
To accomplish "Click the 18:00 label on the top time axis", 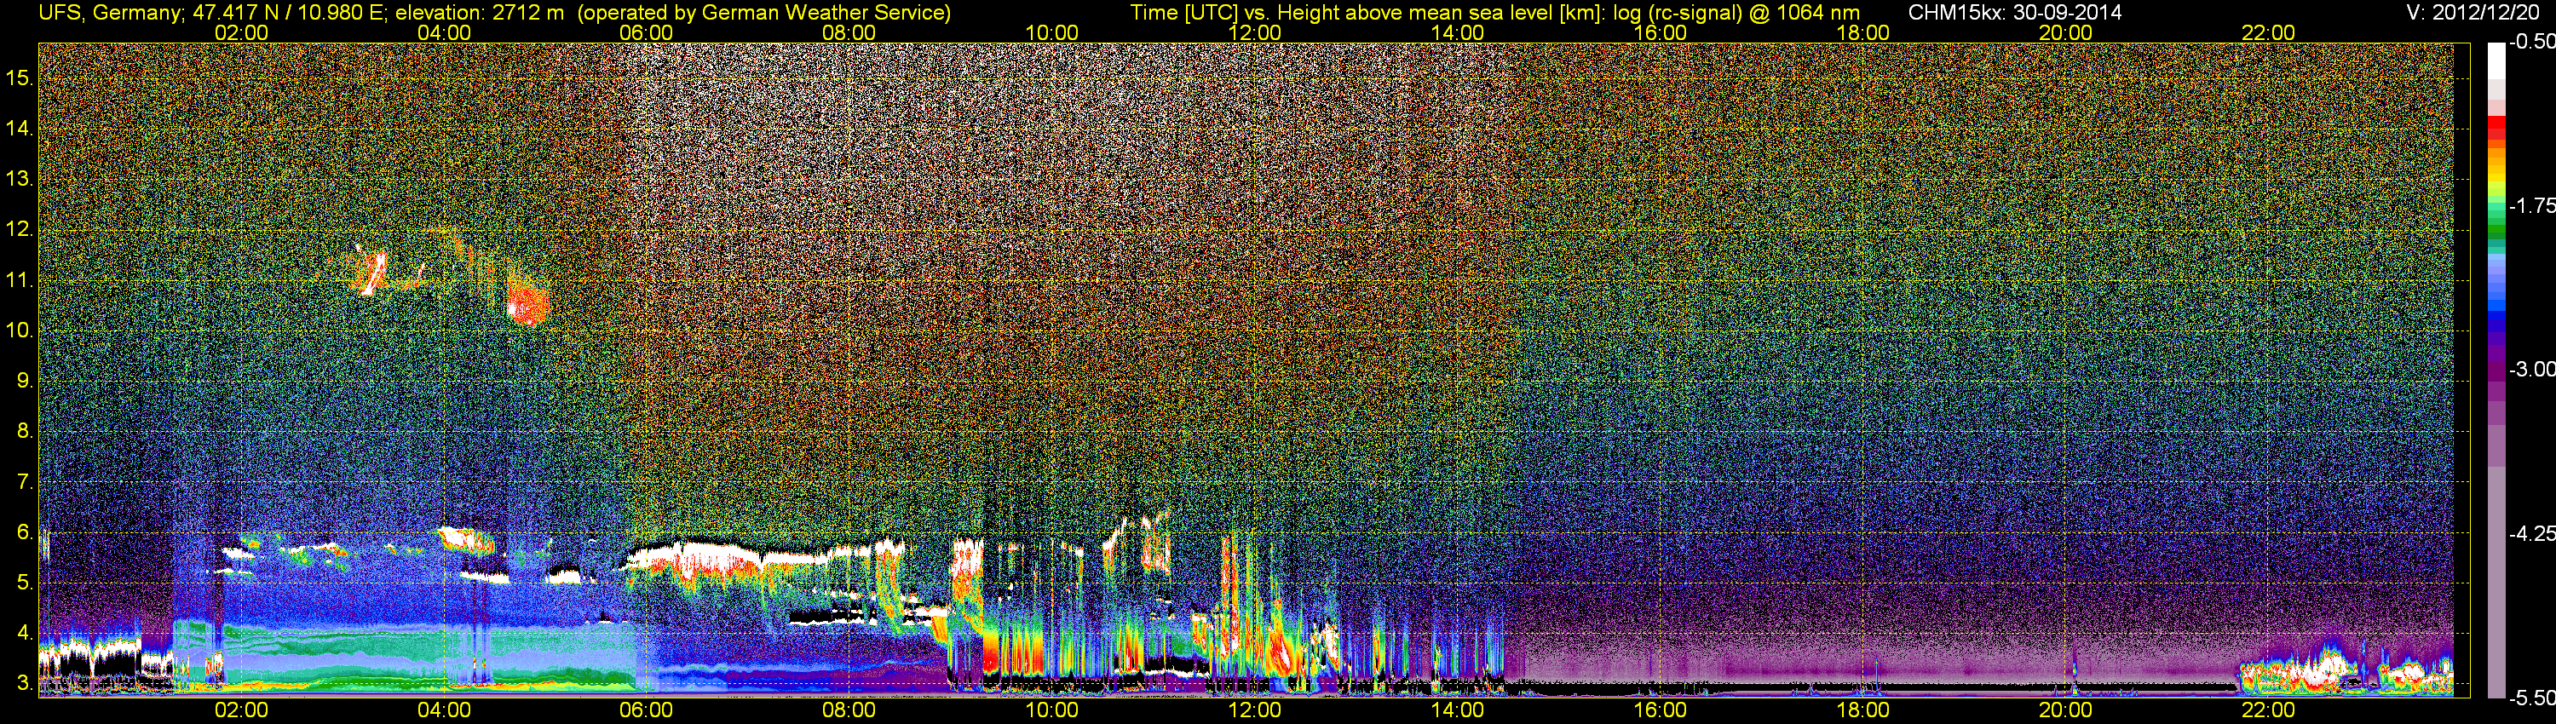I will click(1862, 32).
